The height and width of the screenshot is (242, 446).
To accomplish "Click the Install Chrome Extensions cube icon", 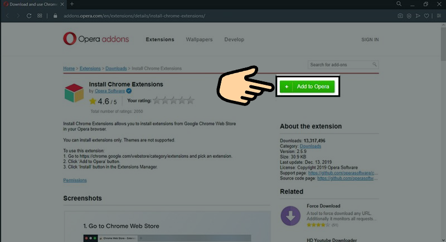I will click(x=74, y=93).
